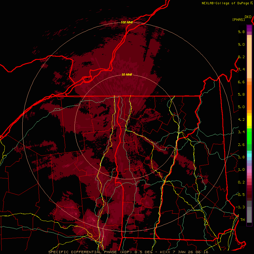Viewport: 254px width, 254px height.
Task: Select the 1.0 legend value
Action: (x=241, y=170)
